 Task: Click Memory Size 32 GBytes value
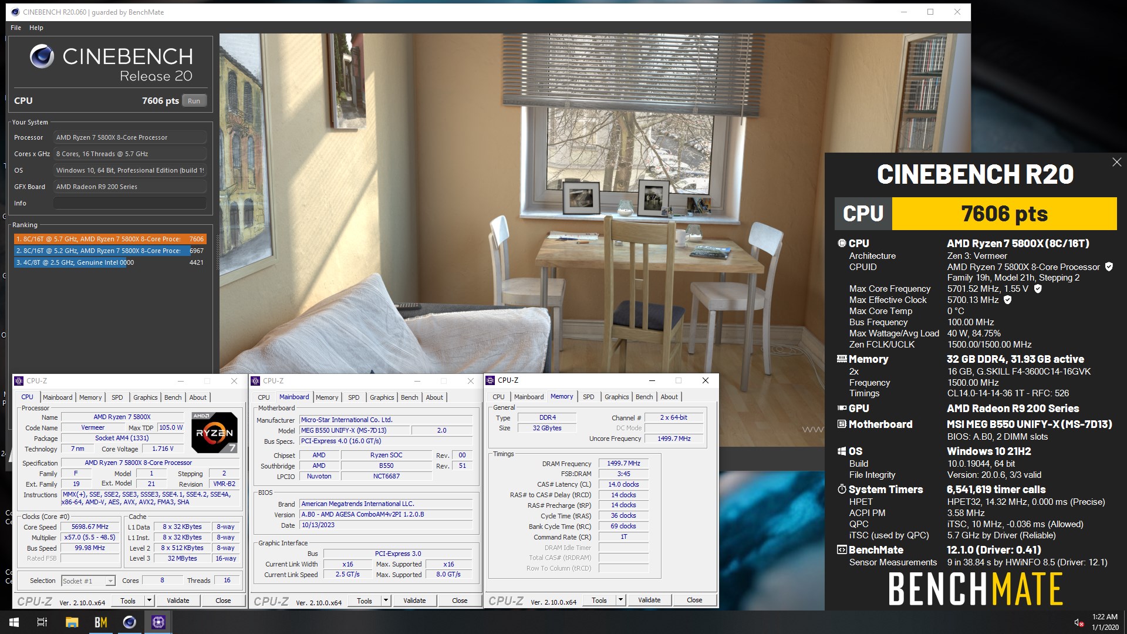tap(547, 429)
